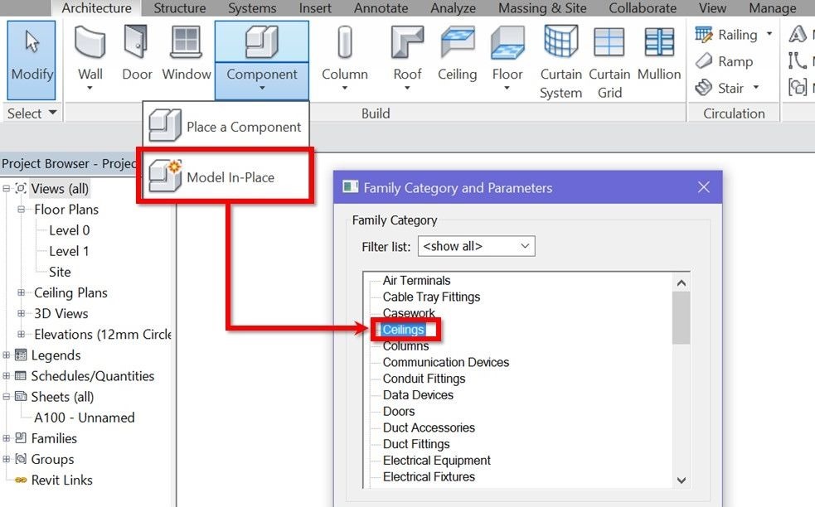Viewport: 815px width, 507px height.
Task: Choose Model In-Place from Component menu
Action: click(x=226, y=176)
